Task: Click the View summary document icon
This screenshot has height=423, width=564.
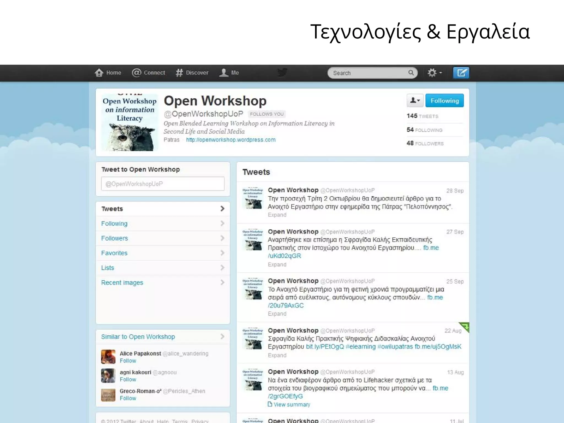Action: coord(270,404)
